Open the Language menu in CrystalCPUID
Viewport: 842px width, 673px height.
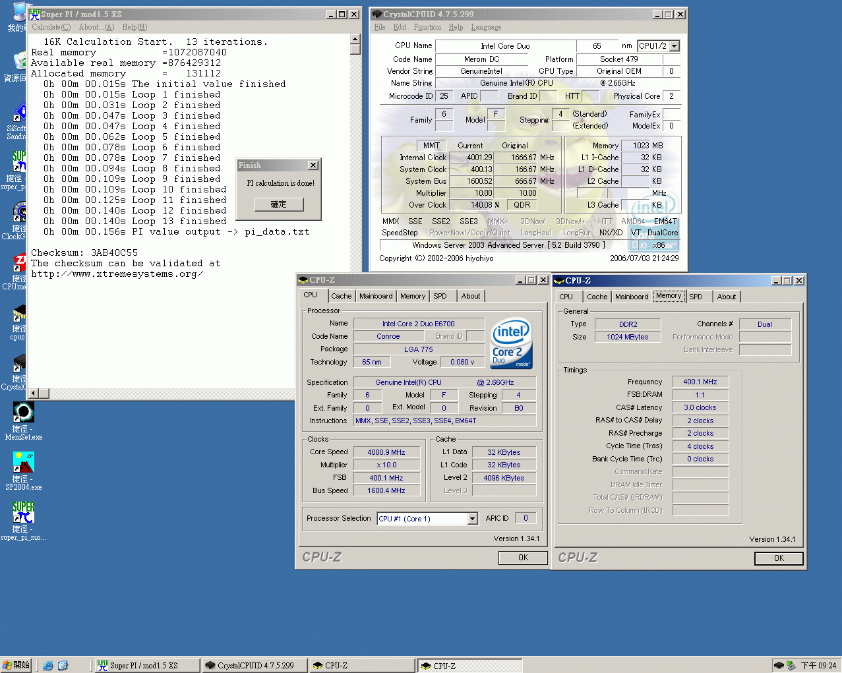click(486, 27)
